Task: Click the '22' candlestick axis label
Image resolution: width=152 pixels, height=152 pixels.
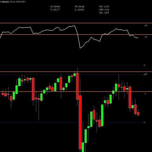Action: 144,122
